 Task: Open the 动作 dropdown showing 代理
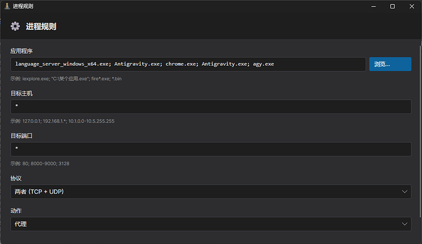[211, 224]
